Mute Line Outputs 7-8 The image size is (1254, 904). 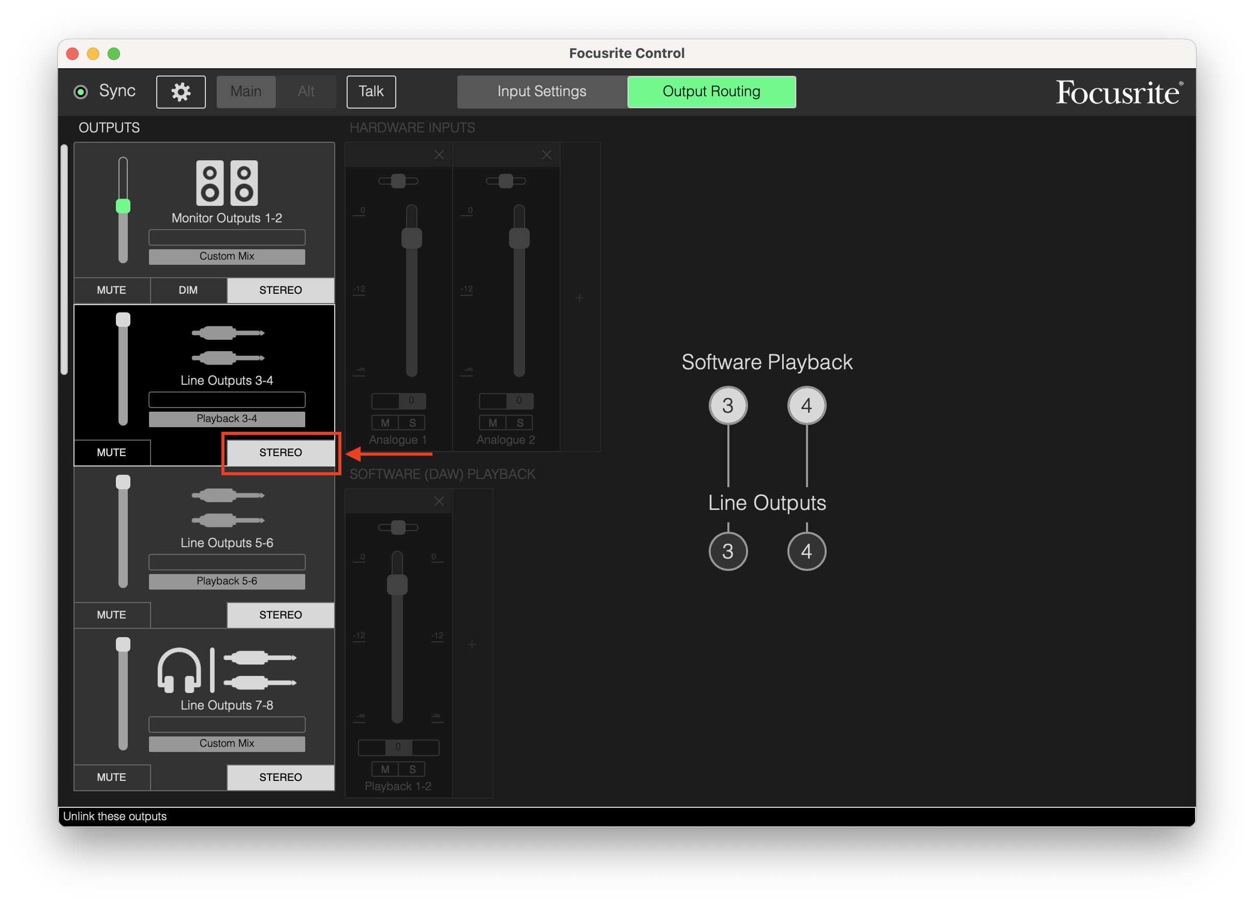coord(112,777)
